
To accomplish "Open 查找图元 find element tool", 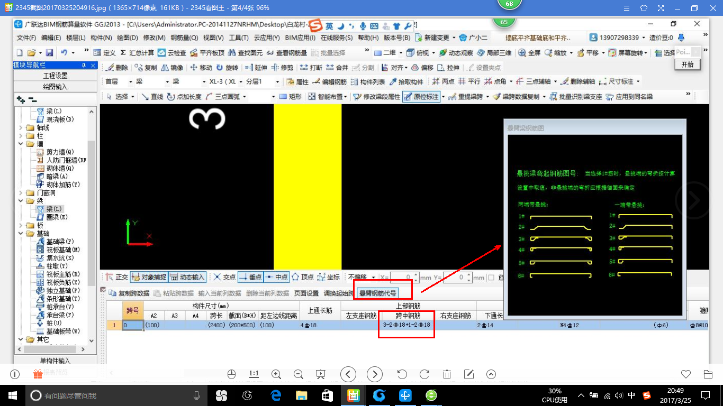I will [x=246, y=53].
